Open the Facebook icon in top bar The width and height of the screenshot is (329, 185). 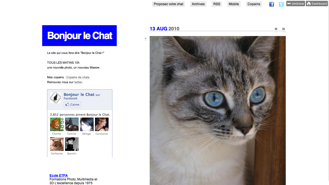pyautogui.click(x=272, y=4)
